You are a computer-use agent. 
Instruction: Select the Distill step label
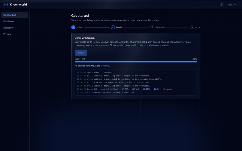click(119, 27)
